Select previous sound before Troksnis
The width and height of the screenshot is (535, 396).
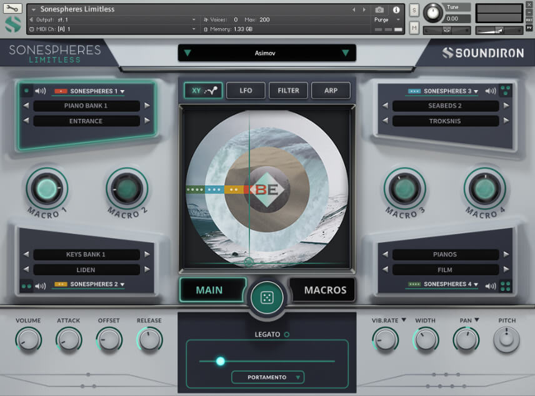point(385,121)
